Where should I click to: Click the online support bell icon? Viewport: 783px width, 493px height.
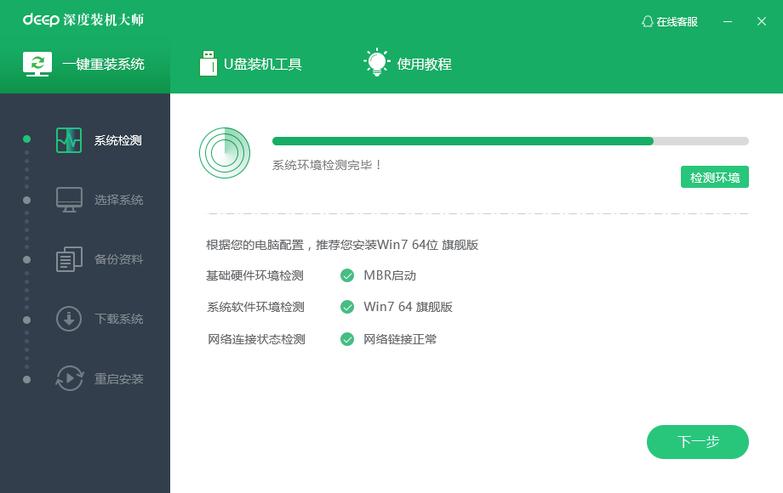click(x=648, y=21)
